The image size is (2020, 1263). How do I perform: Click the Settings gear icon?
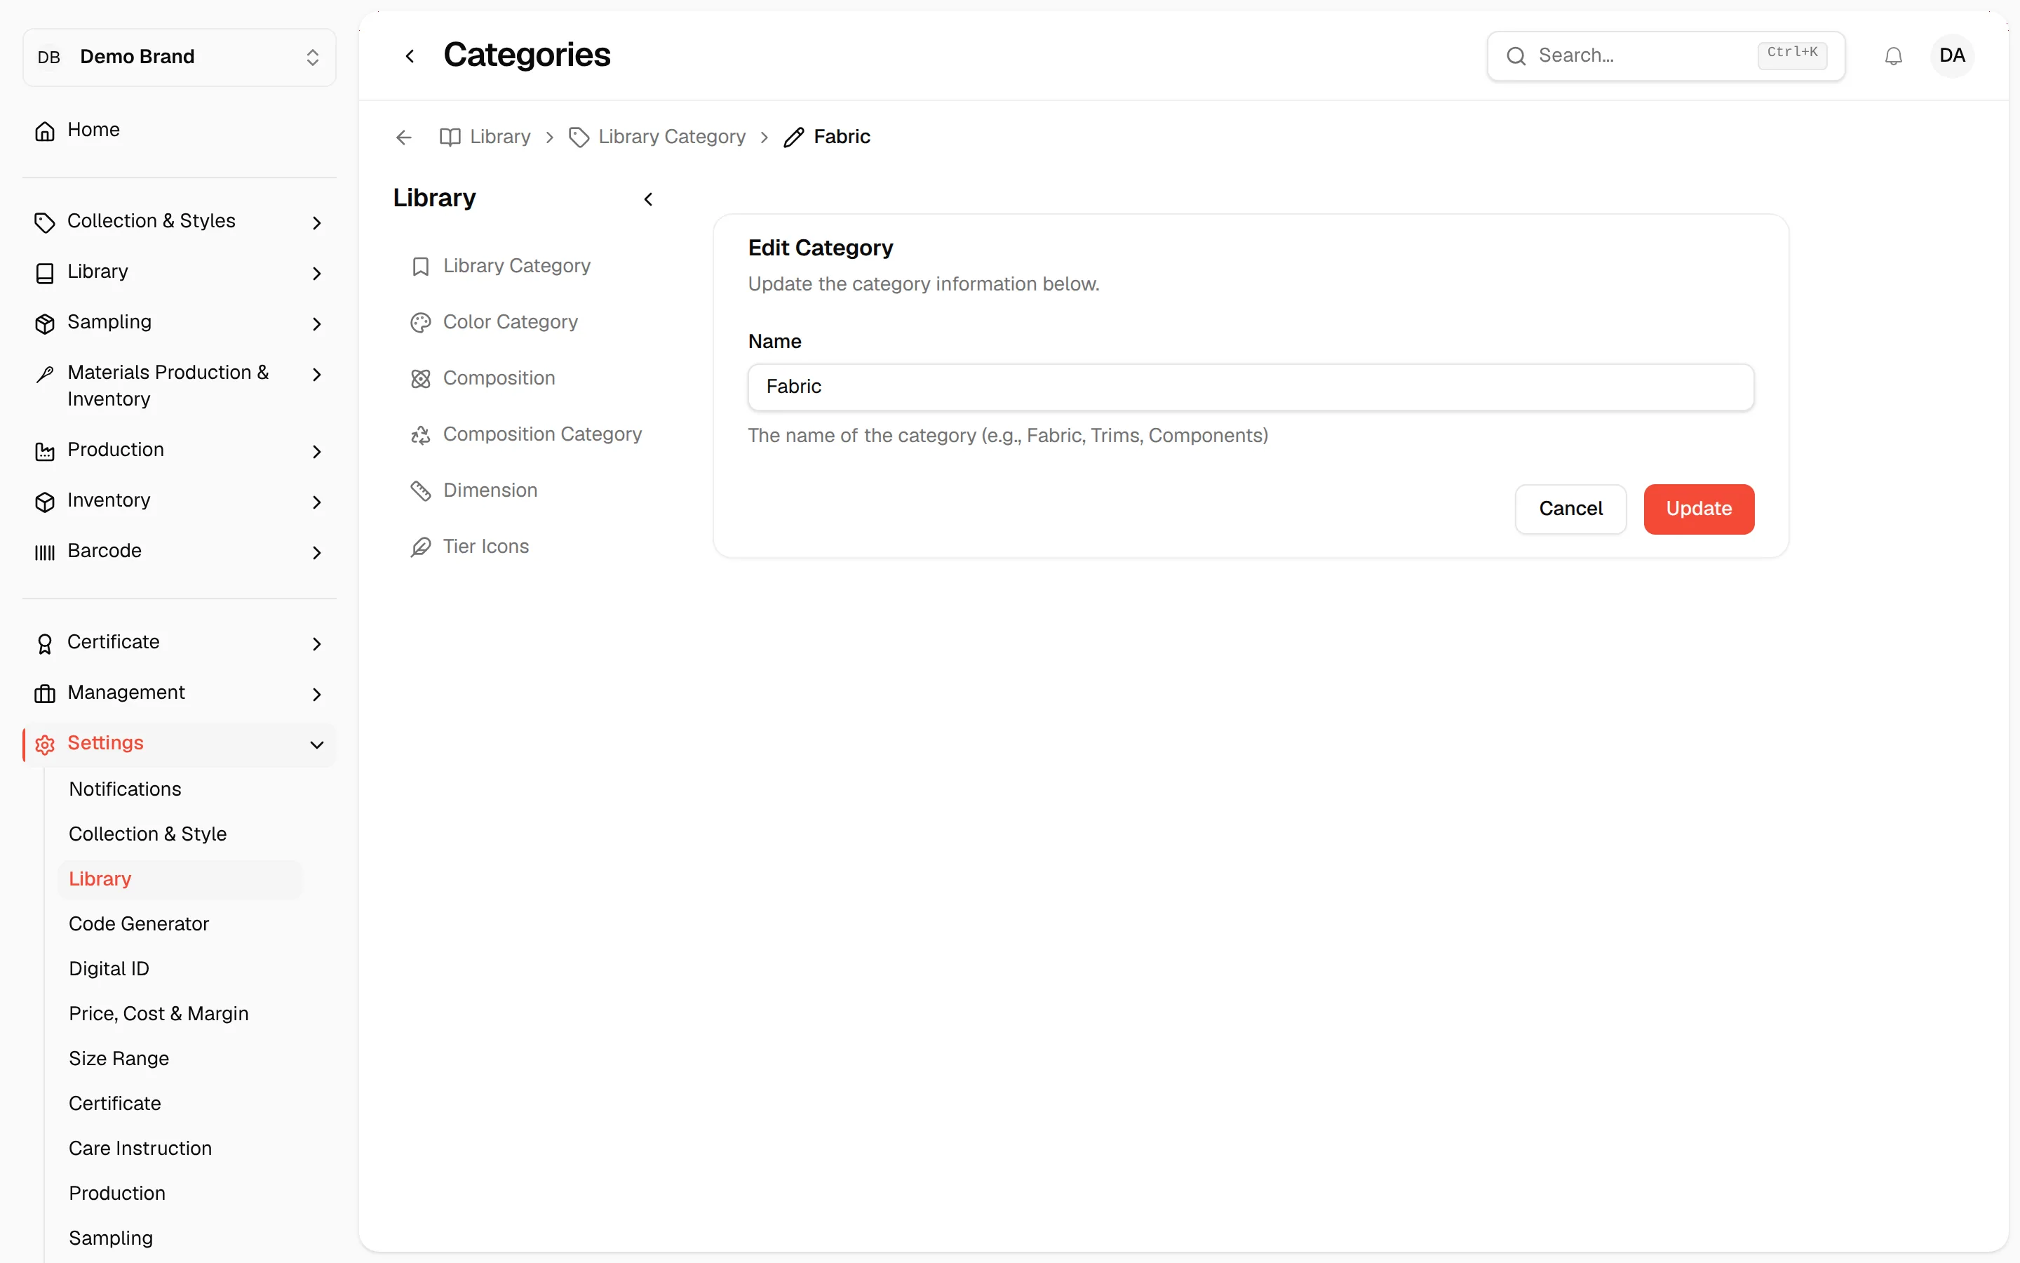(45, 744)
